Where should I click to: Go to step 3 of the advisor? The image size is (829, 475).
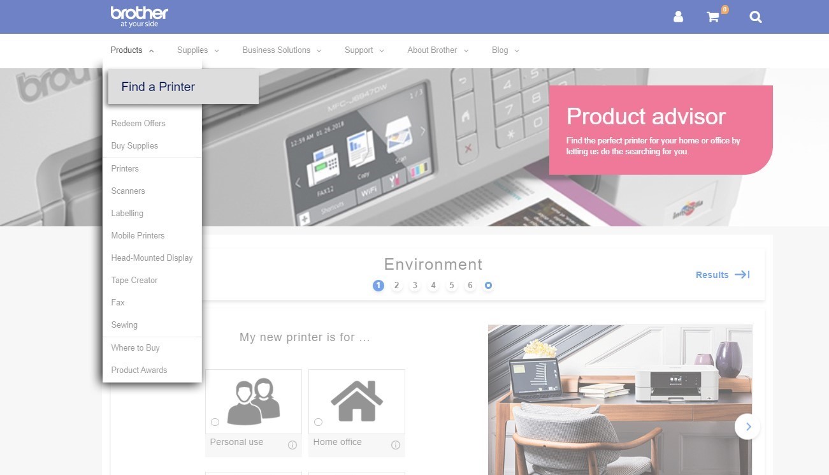pyautogui.click(x=415, y=286)
